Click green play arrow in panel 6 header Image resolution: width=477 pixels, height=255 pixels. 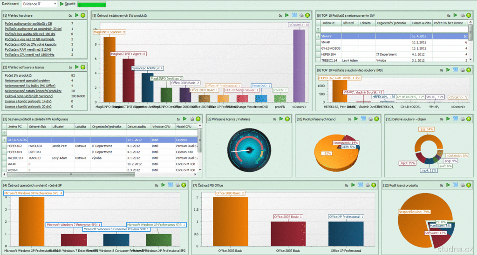(281, 119)
